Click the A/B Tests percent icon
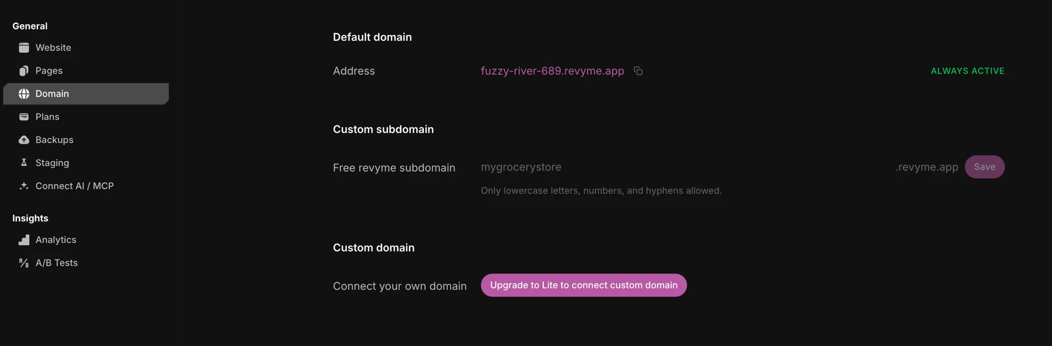This screenshot has height=346, width=1052. point(24,263)
